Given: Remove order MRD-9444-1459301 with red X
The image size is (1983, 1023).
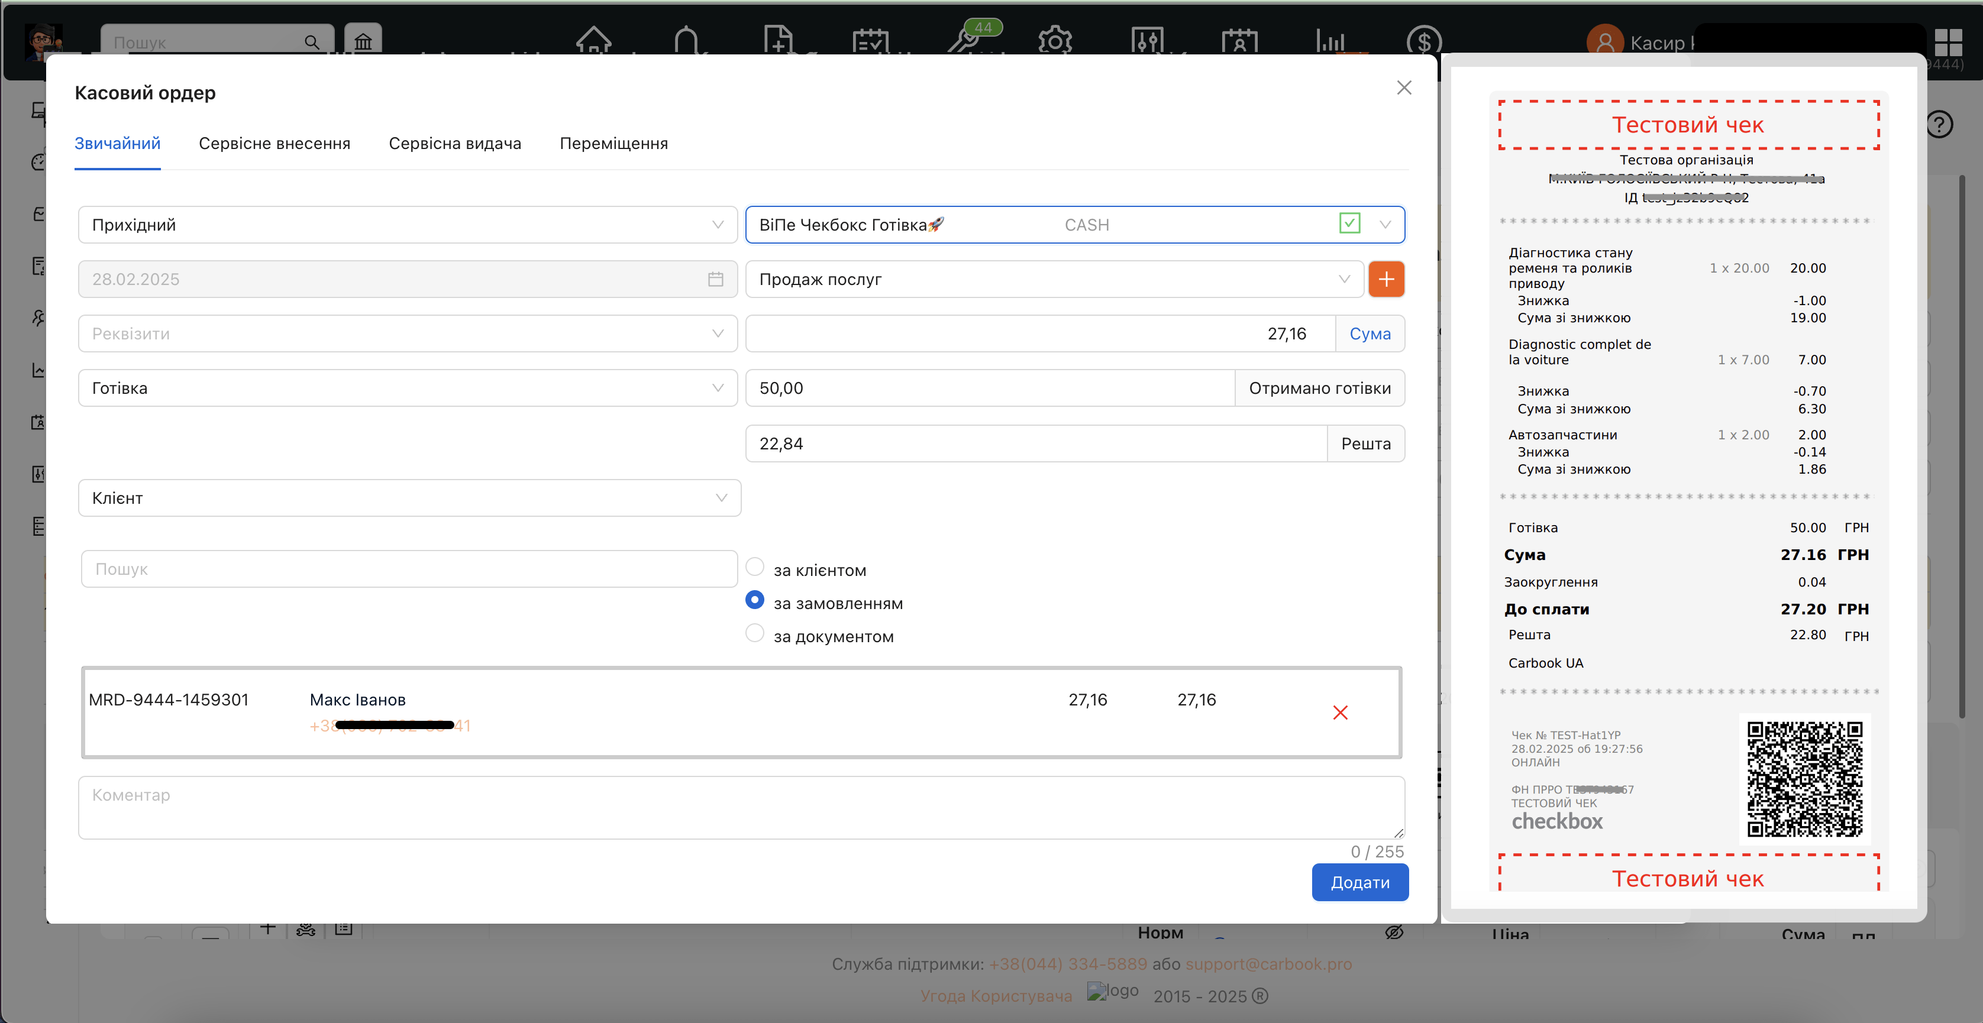Looking at the screenshot, I should pyautogui.click(x=1339, y=713).
